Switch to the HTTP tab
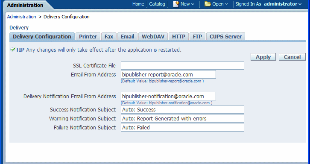 tap(179, 37)
